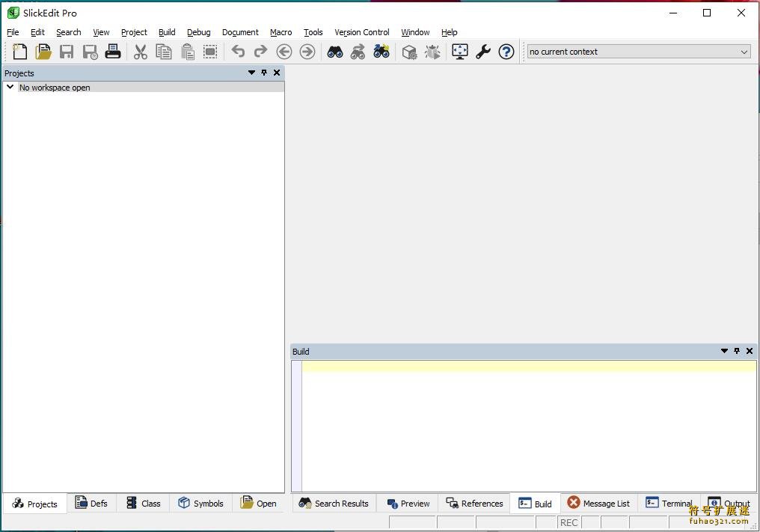Open the Window menu
Image resolution: width=760 pixels, height=532 pixels.
pyautogui.click(x=415, y=32)
